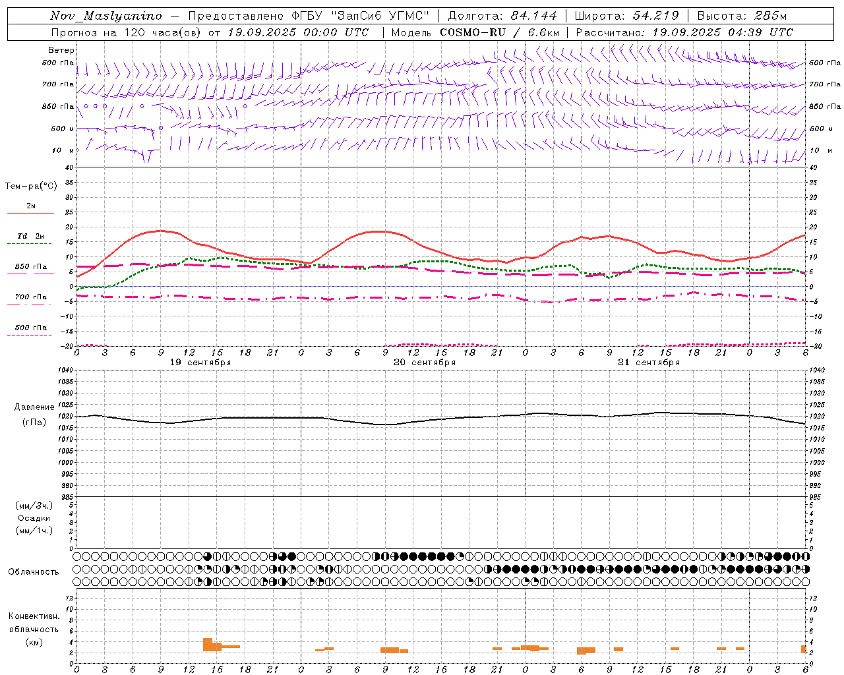Click the 'Тем-ра(°C)' axis title
This screenshot has width=844, height=675.
(x=31, y=187)
